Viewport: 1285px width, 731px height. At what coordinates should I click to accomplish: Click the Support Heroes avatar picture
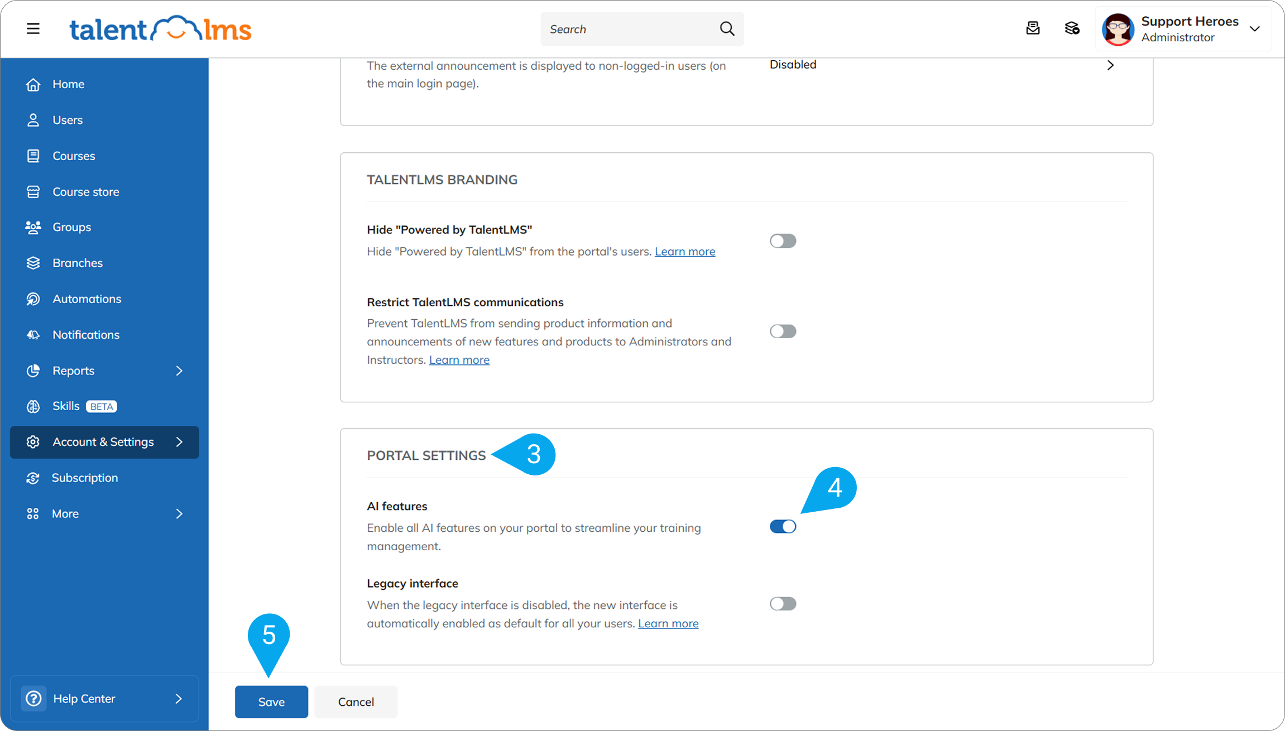click(1118, 29)
